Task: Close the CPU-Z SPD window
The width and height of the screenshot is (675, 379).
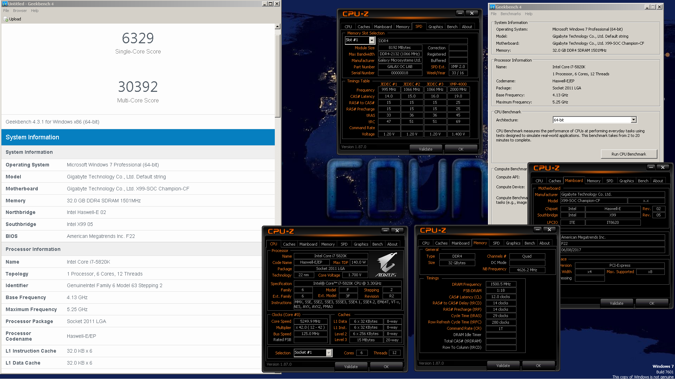Action: (472, 13)
